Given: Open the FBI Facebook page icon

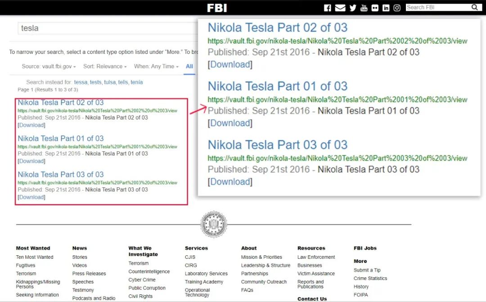Looking at the screenshot, I should click(x=327, y=8).
